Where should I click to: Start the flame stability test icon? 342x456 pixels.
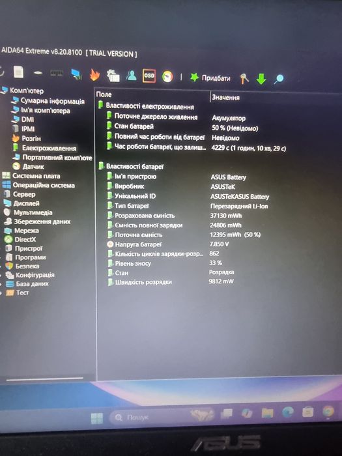pos(94,75)
